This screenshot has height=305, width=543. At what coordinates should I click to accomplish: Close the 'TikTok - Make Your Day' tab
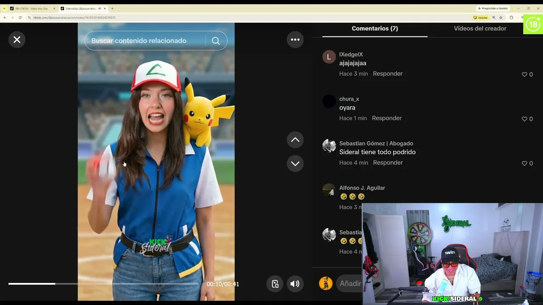[54, 8]
